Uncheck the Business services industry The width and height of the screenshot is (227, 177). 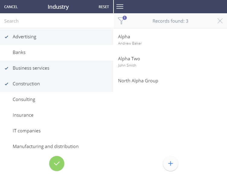57,68
